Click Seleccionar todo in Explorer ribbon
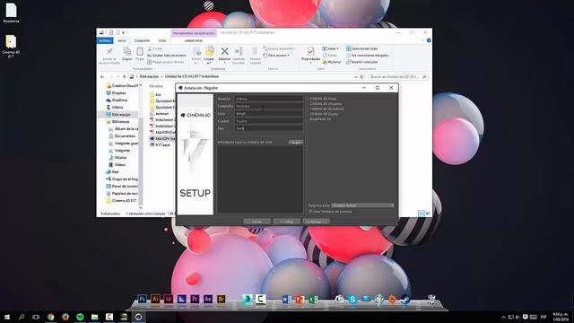Viewport: 574px width, 323px height. tap(361, 48)
